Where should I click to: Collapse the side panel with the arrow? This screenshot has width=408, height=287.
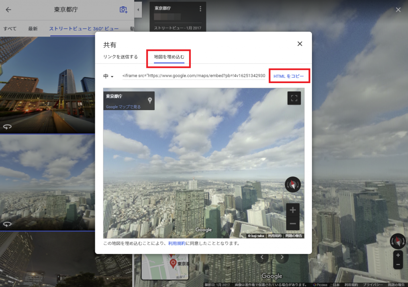click(138, 10)
